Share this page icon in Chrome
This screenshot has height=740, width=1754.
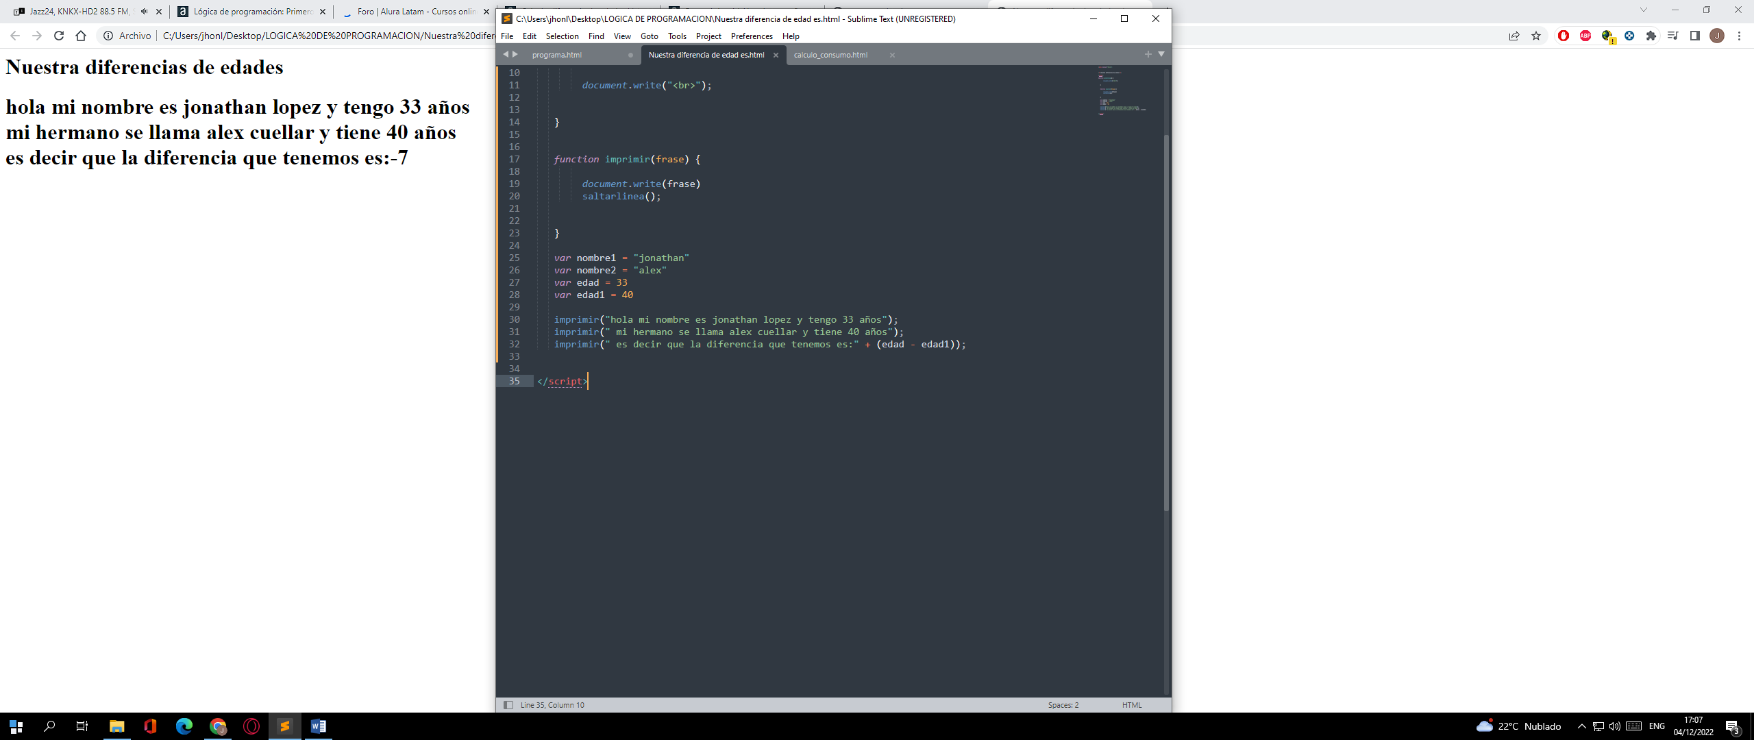pos(1514,36)
